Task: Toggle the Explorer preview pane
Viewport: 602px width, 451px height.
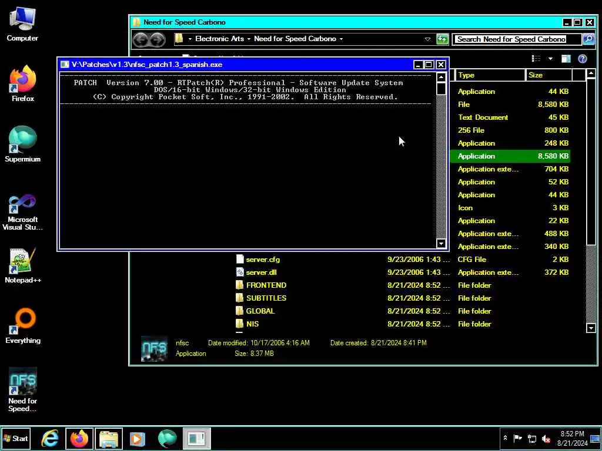Action: 566,58
